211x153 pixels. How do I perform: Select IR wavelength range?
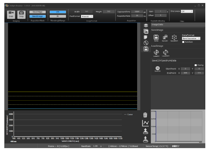point(58,16)
